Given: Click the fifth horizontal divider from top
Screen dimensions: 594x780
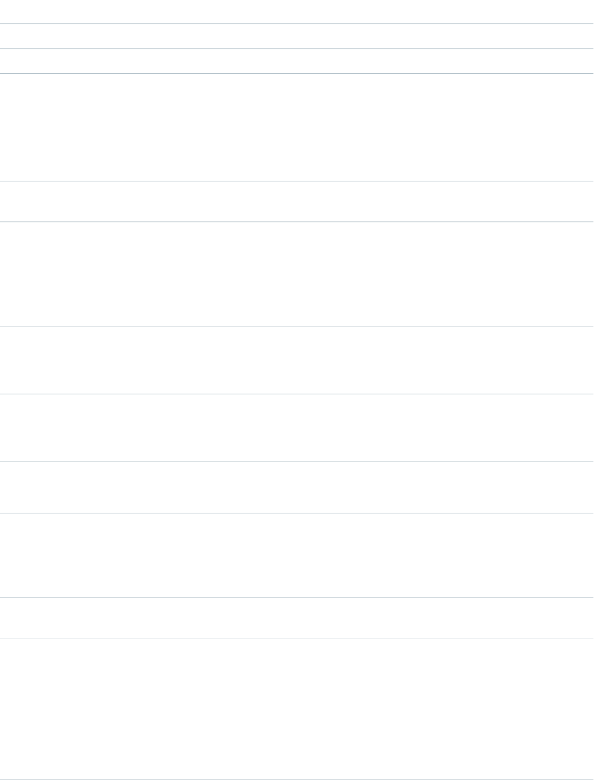Looking at the screenshot, I should (x=297, y=222).
